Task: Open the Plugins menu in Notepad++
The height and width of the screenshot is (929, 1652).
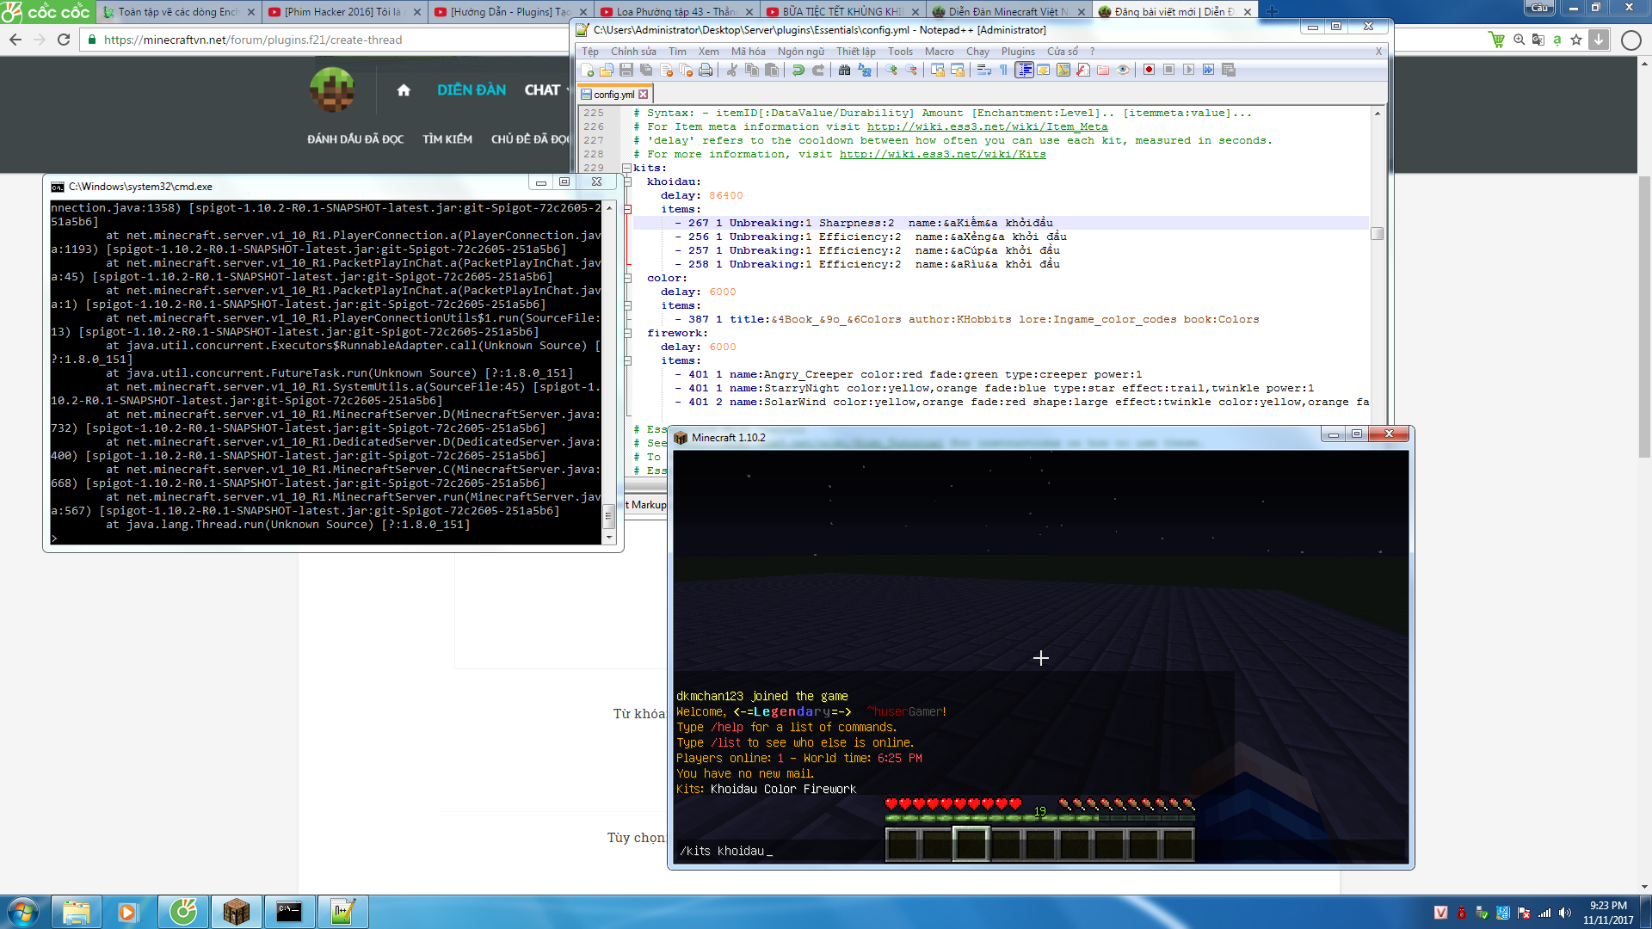Action: (1017, 52)
